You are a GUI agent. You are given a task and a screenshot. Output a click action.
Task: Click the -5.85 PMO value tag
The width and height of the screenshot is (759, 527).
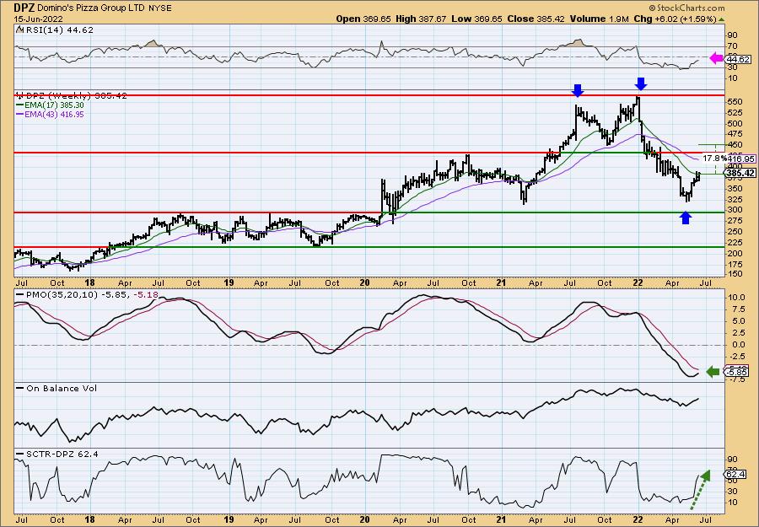click(x=737, y=372)
